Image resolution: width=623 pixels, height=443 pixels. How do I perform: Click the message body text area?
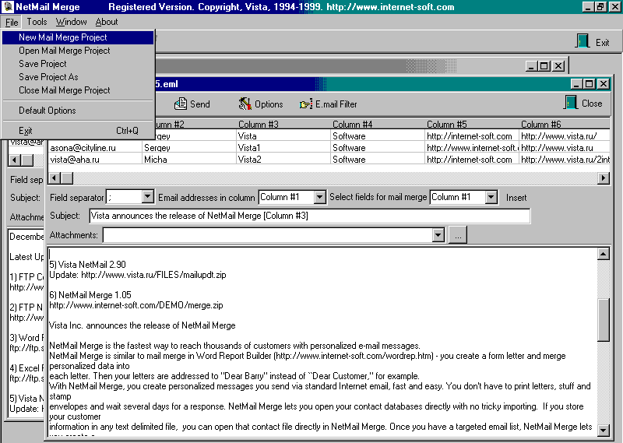coord(322,342)
